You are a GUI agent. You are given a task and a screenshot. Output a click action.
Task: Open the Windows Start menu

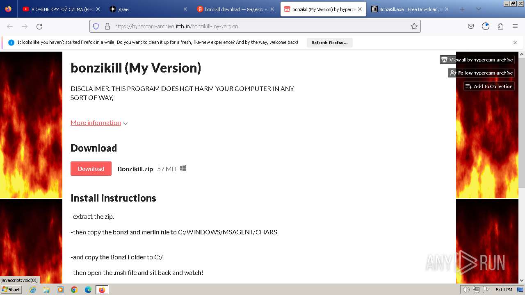click(11, 290)
